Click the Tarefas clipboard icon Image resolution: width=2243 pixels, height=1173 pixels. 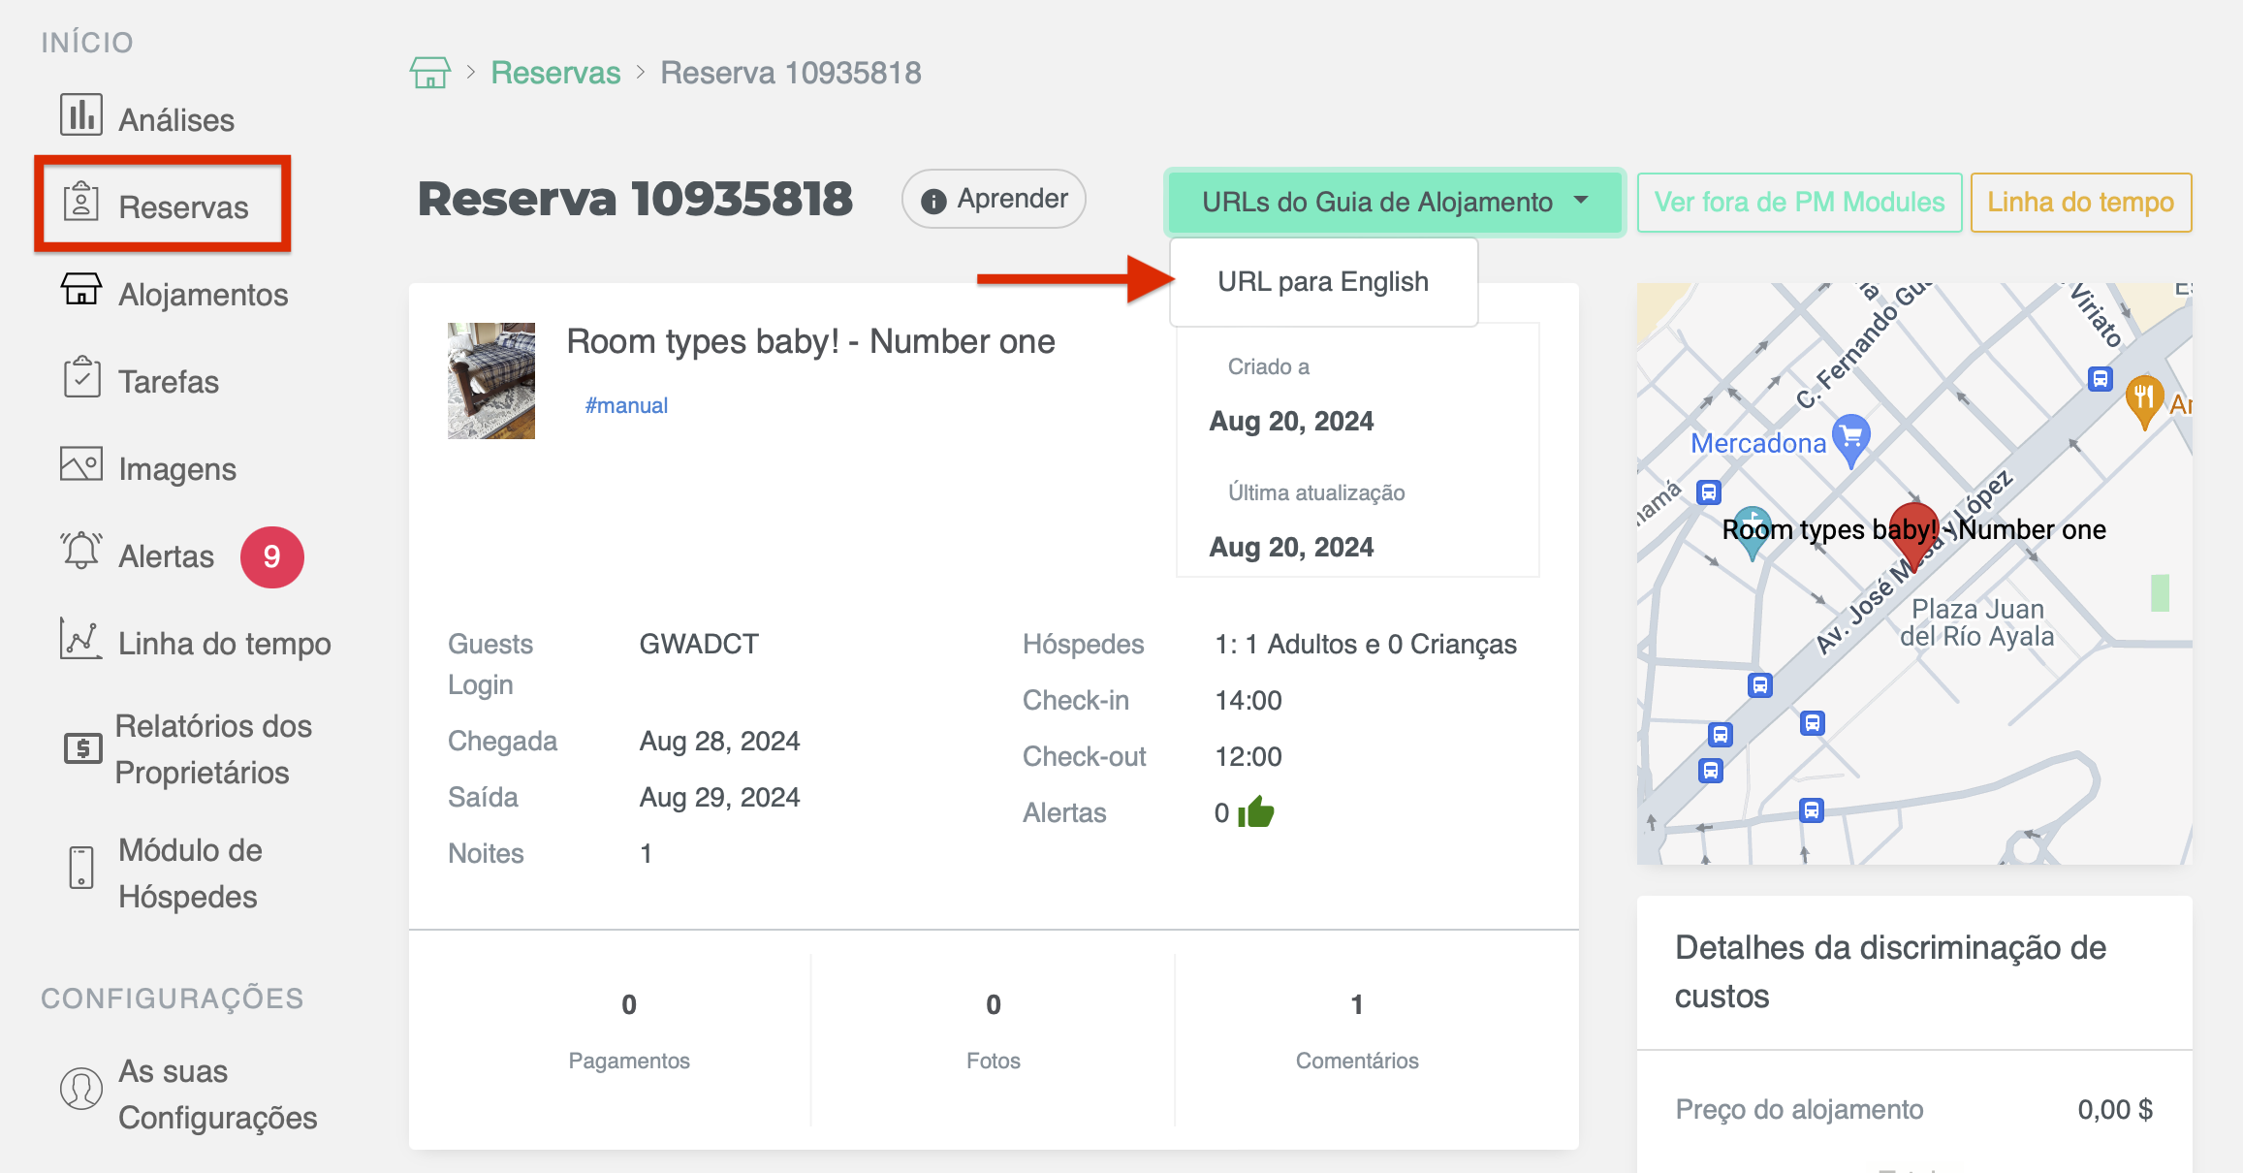(81, 378)
